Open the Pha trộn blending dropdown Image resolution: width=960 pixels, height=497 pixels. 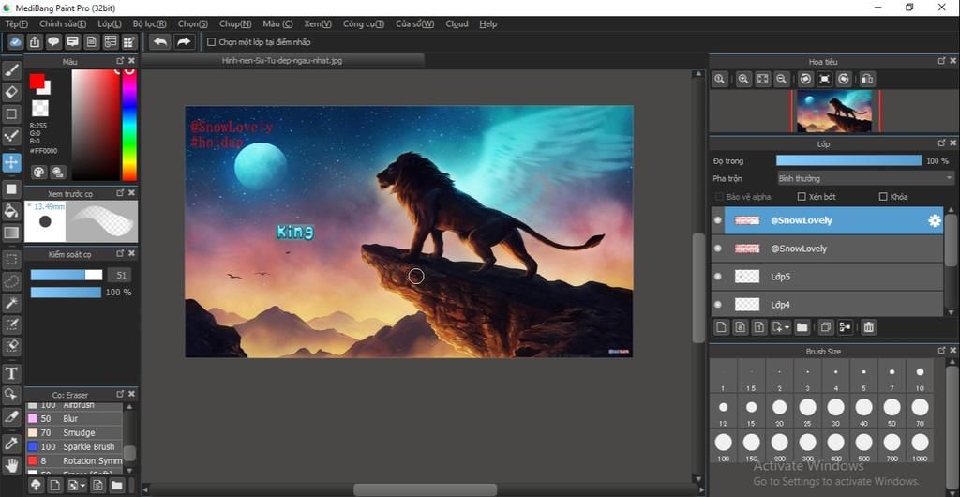[x=865, y=179]
